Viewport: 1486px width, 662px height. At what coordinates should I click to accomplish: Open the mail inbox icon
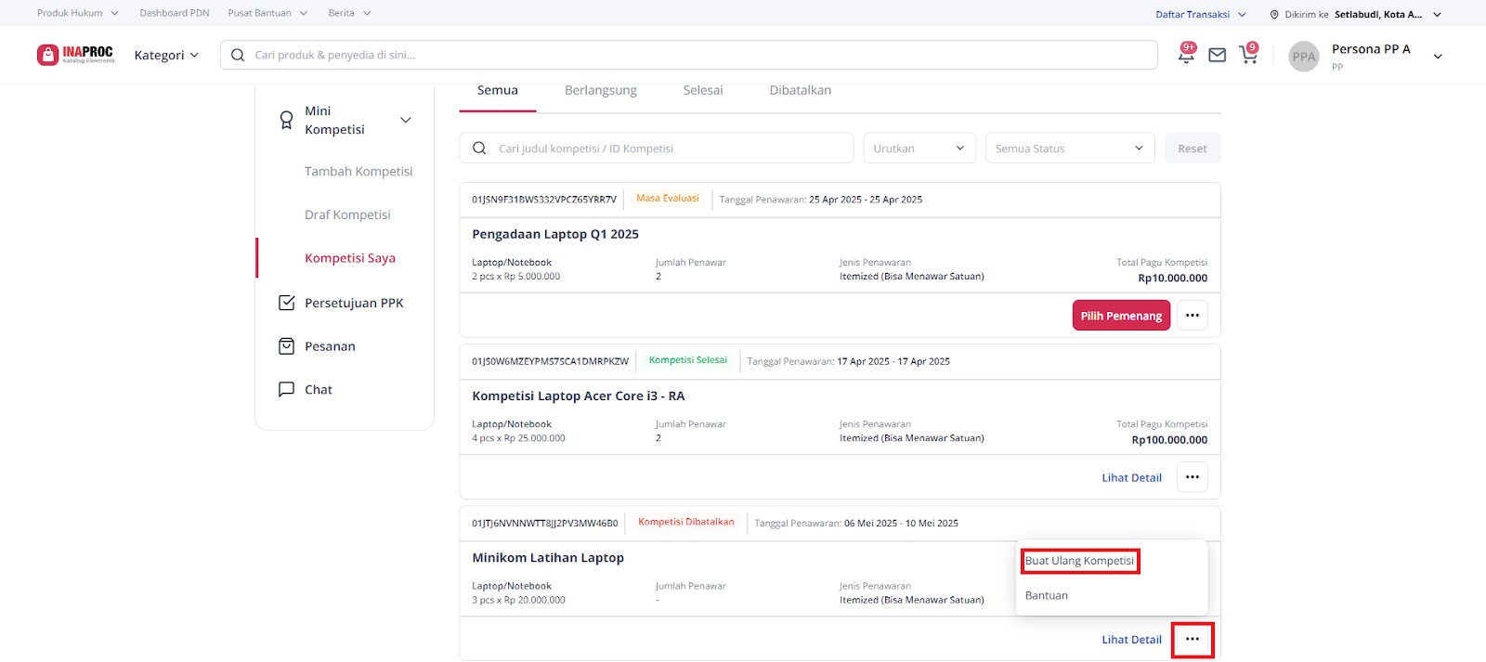click(x=1217, y=56)
